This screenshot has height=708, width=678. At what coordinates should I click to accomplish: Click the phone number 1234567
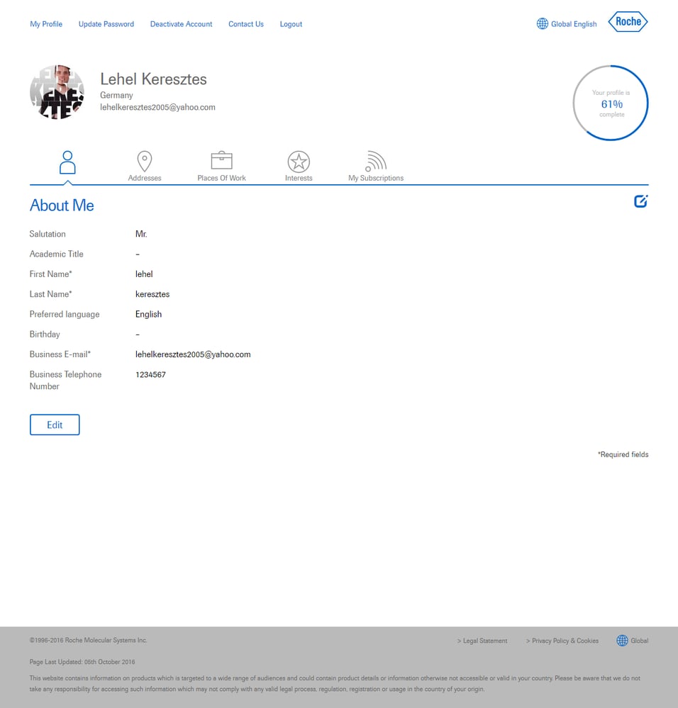(150, 375)
